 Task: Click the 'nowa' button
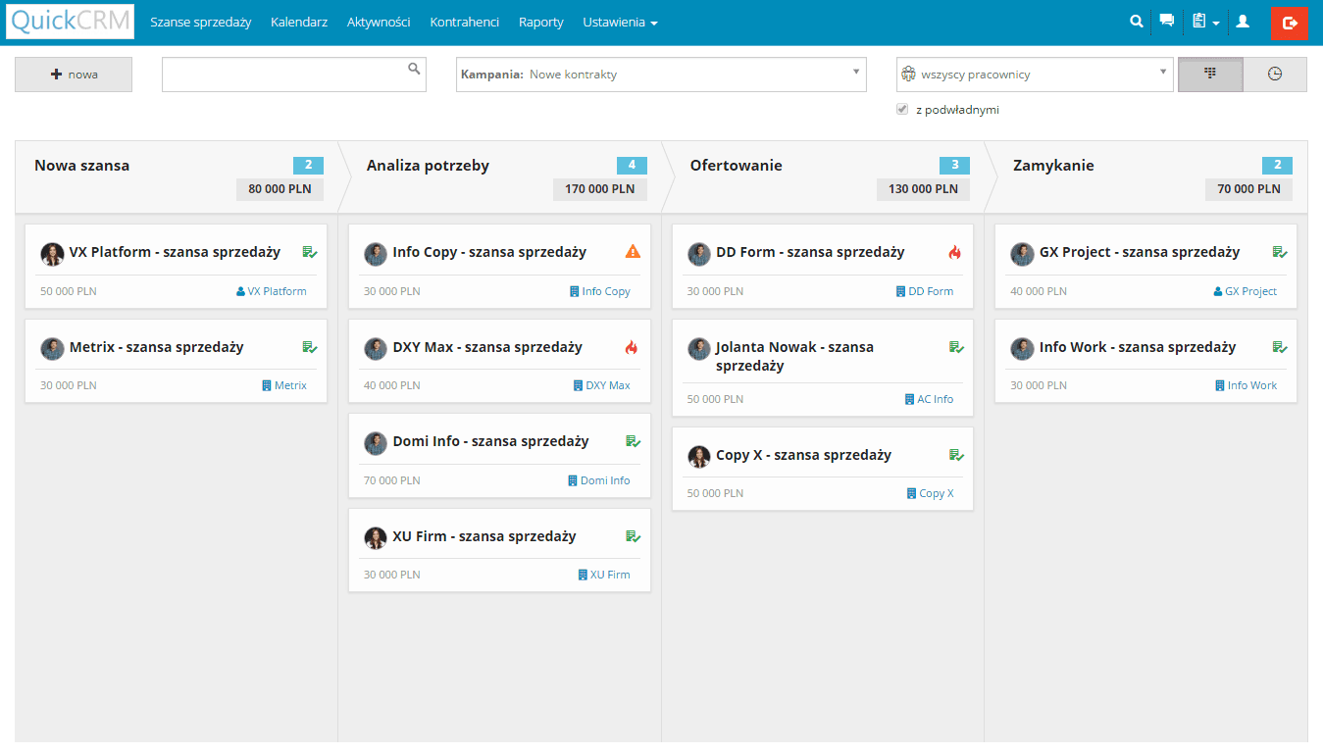74,75
